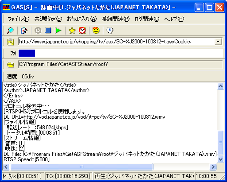Viewport: 227px width, 182px height.
Task: Click the <author>JAPANET TAKATA</author> line
Action: click(46, 90)
